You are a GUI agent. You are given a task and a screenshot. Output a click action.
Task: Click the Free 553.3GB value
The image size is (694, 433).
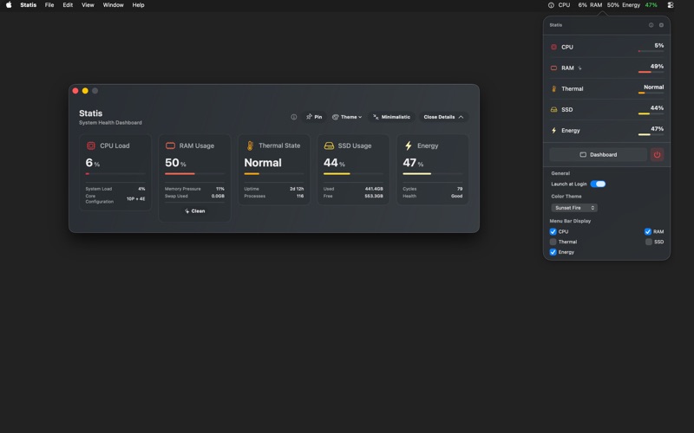[374, 196]
